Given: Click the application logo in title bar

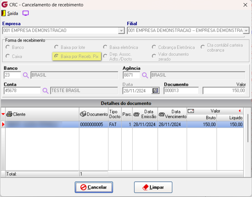Looking at the screenshot, I should pos(4,5).
